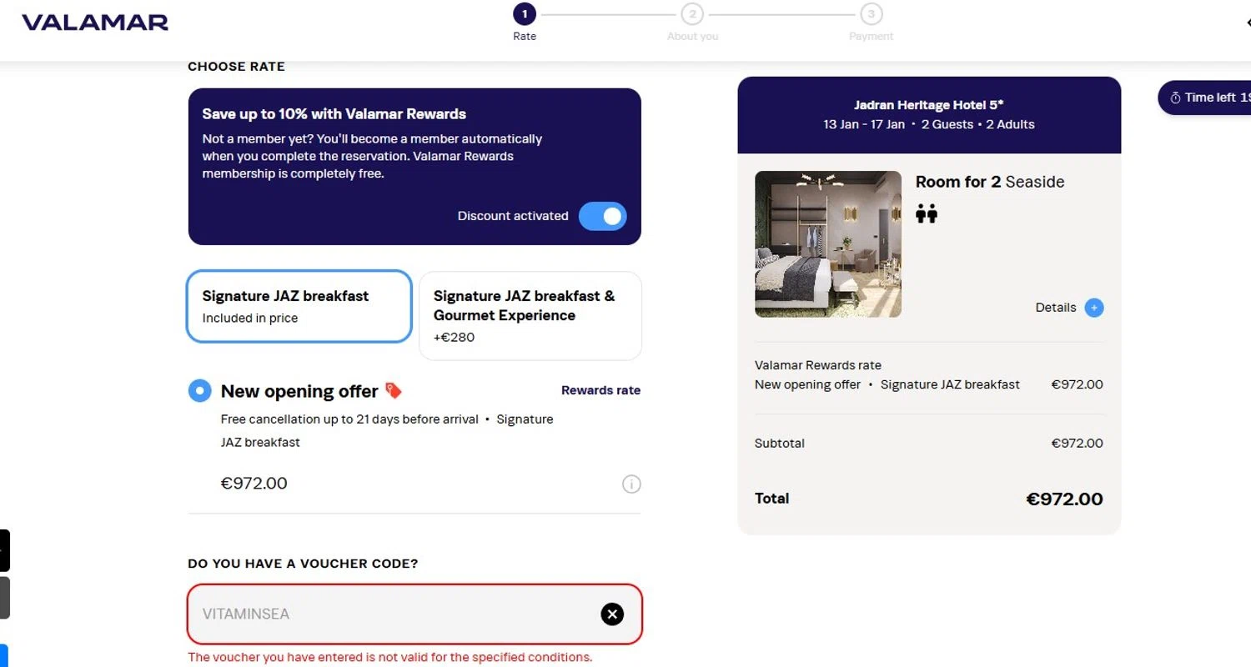Clear the VITAMINSEA voucher code

(612, 614)
